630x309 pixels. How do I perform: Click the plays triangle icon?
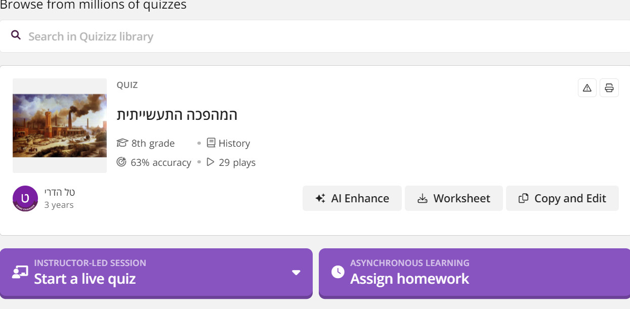[211, 162]
